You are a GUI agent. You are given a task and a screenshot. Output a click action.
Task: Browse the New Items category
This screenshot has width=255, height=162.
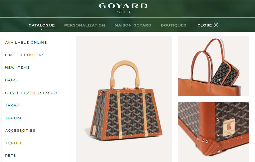click(x=17, y=68)
